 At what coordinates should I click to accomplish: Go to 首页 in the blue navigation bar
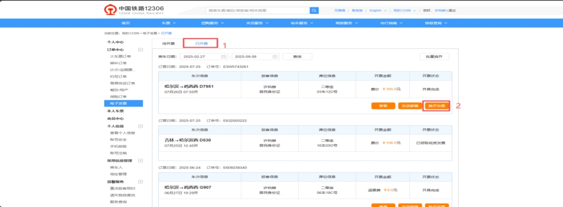pyautogui.click(x=125, y=23)
